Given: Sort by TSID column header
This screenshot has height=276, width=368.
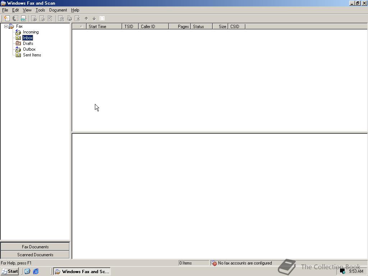Looking at the screenshot, I should (x=130, y=27).
